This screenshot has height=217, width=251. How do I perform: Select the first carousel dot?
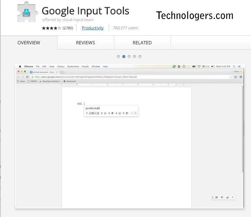(118, 56)
